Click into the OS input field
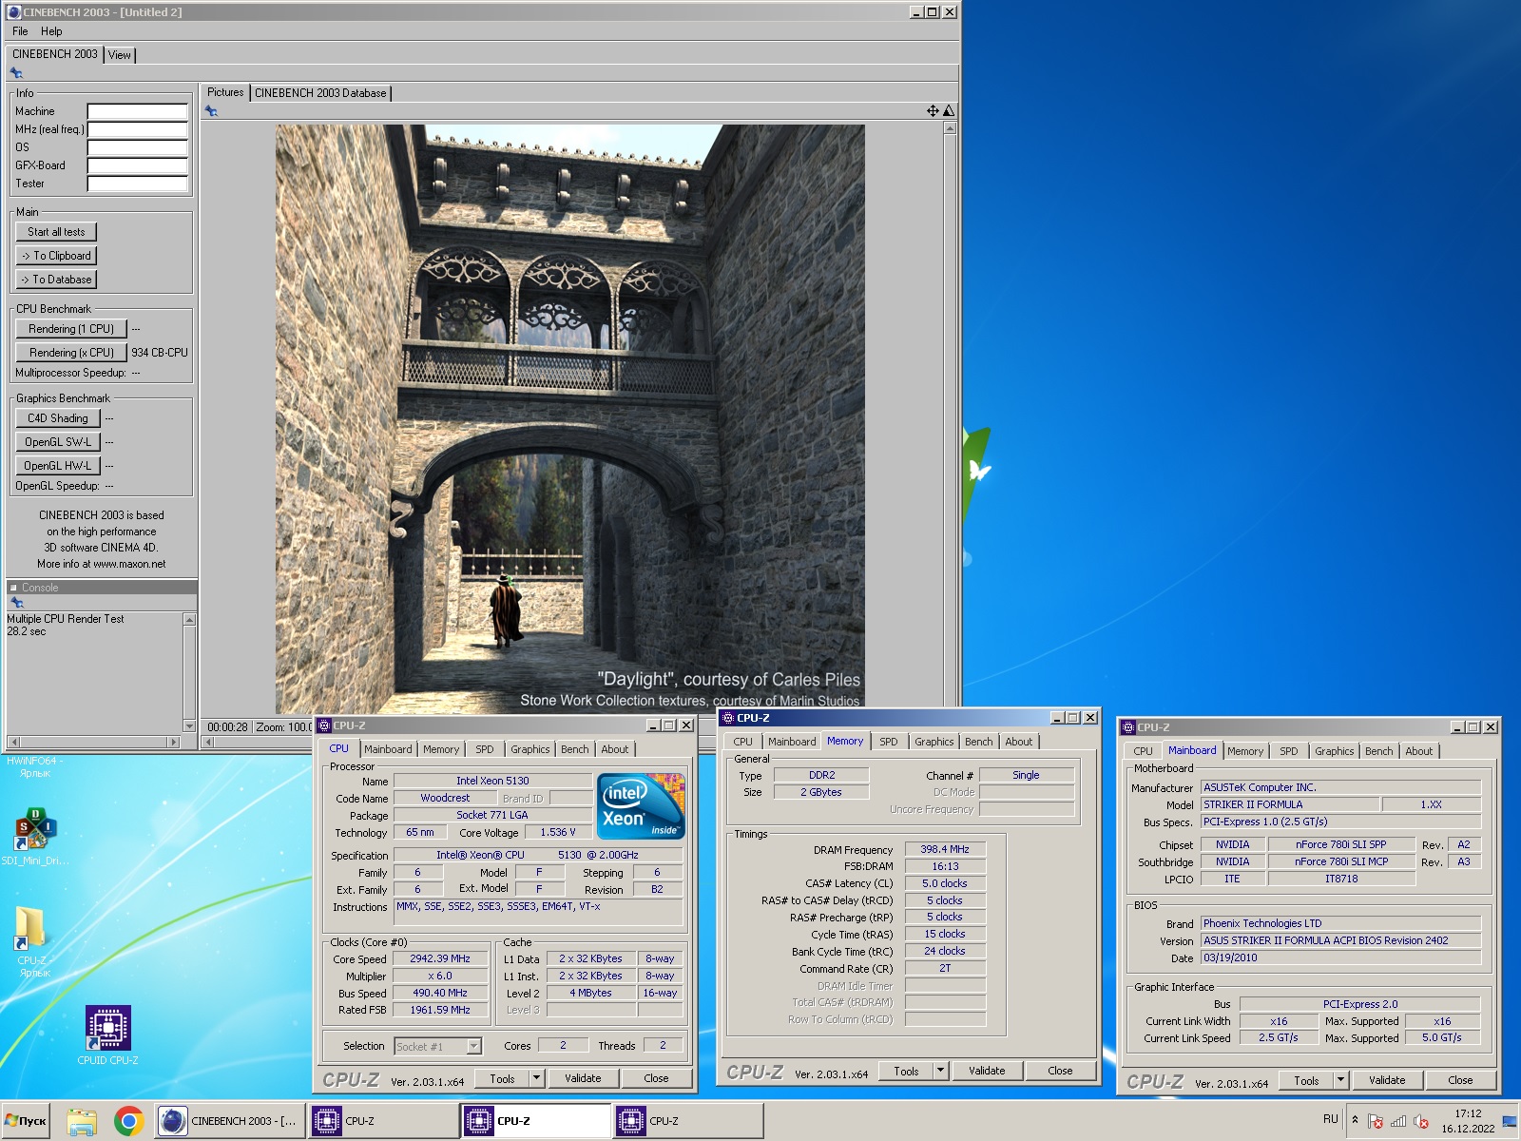1521x1141 pixels. coord(138,147)
